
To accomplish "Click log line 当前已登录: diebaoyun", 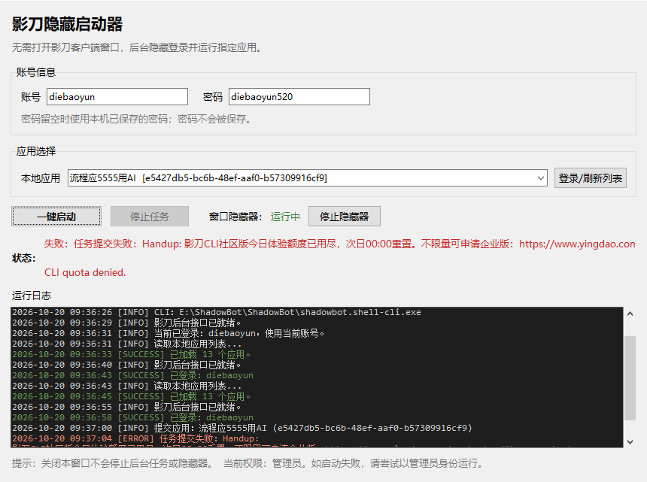I will pos(169,333).
